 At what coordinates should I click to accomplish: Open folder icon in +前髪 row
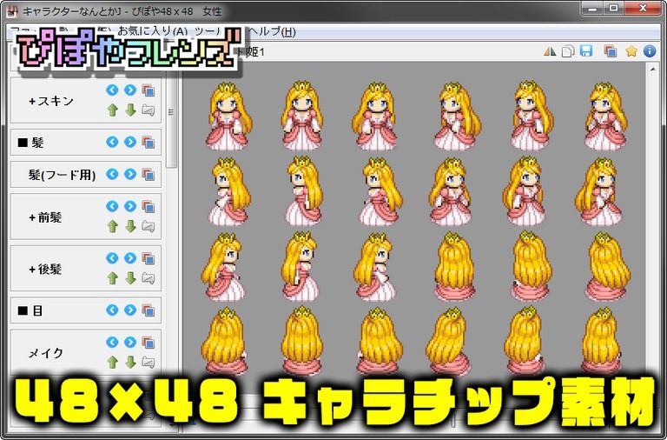[148, 226]
